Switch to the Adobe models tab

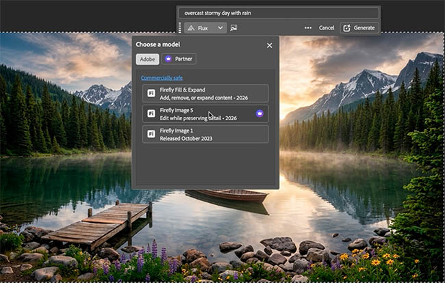[147, 59]
